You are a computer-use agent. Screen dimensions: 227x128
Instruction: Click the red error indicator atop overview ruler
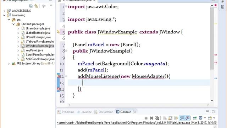pyautogui.click(x=216, y=5)
